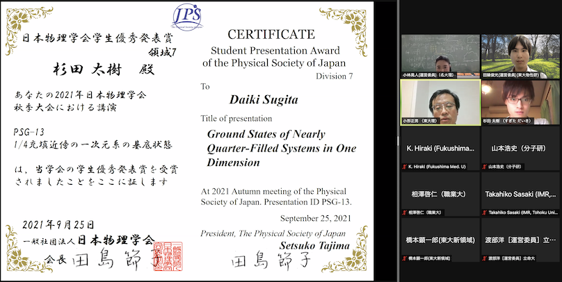Click Japanese date '2021年9月25日'
The image size is (562, 282).
tap(58, 225)
